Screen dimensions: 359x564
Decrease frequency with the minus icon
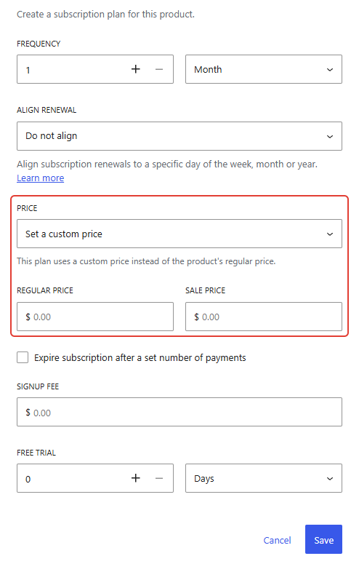point(159,69)
